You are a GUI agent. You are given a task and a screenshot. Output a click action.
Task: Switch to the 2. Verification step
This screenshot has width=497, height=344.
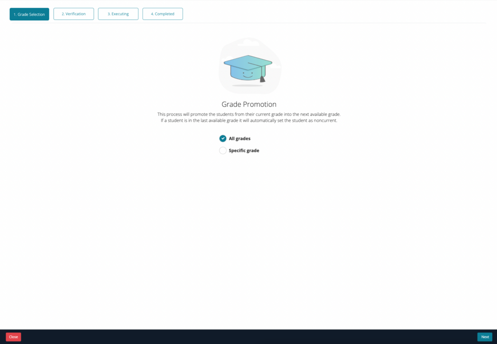(73, 14)
